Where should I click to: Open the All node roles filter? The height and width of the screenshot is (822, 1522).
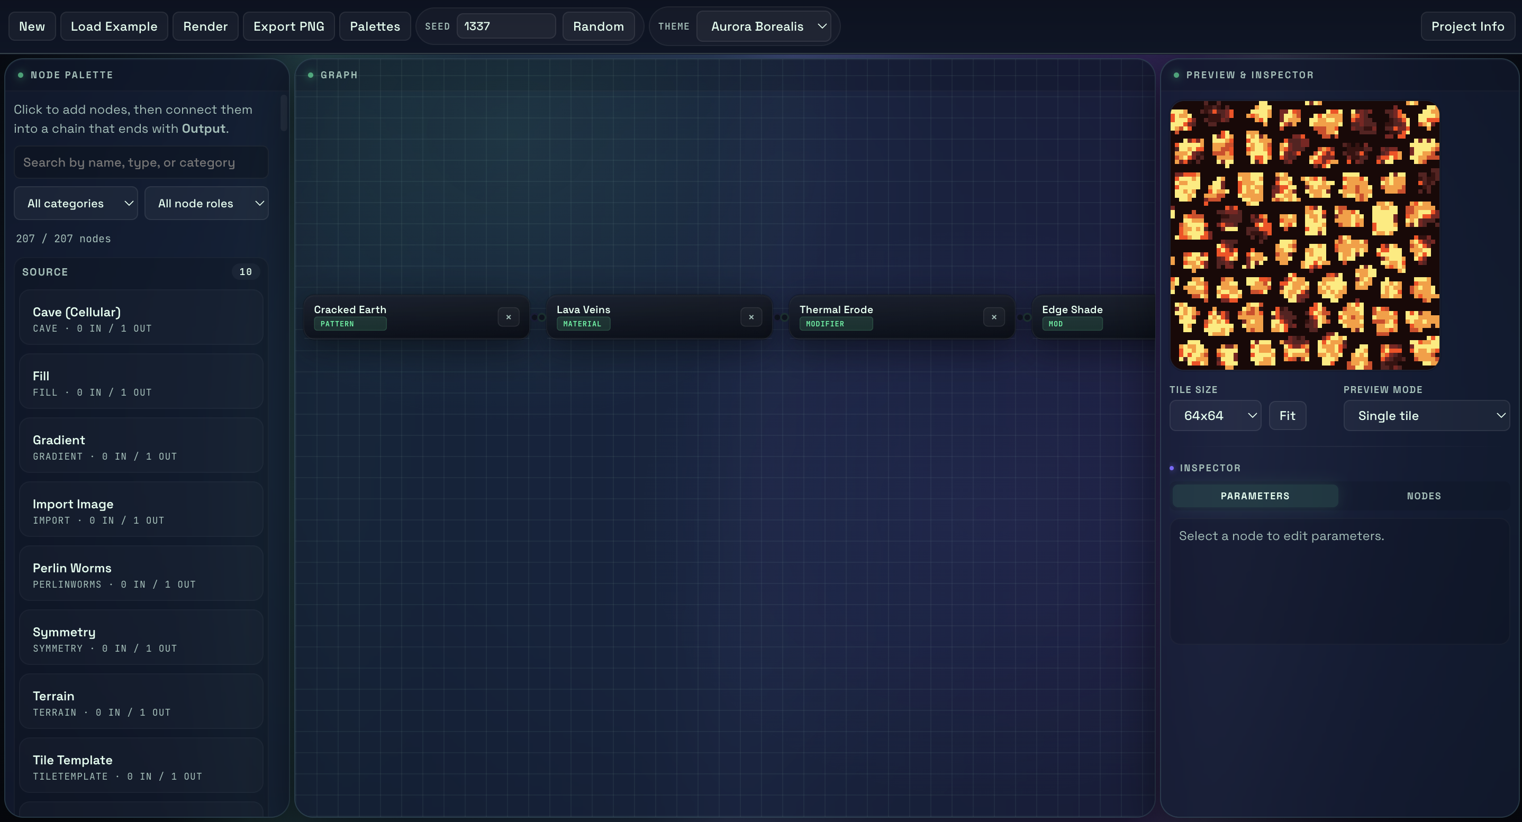[206, 203]
